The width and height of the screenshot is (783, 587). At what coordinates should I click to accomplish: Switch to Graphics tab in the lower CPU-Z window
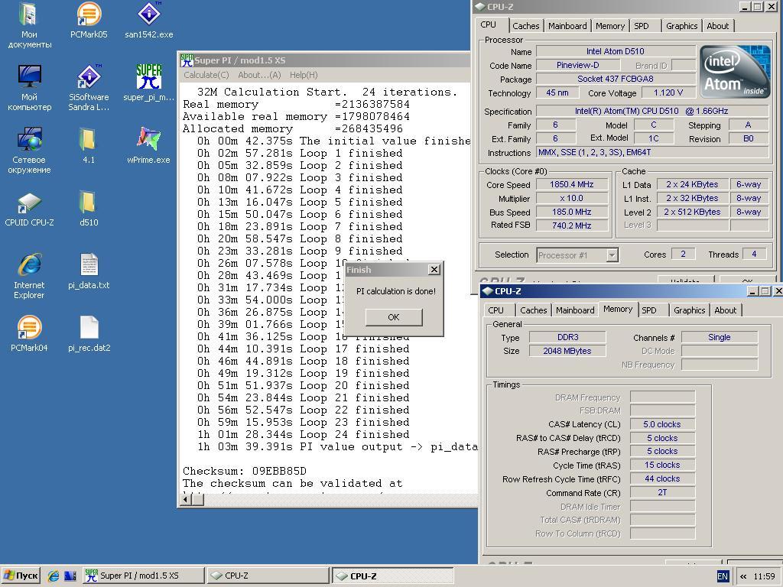pos(689,310)
